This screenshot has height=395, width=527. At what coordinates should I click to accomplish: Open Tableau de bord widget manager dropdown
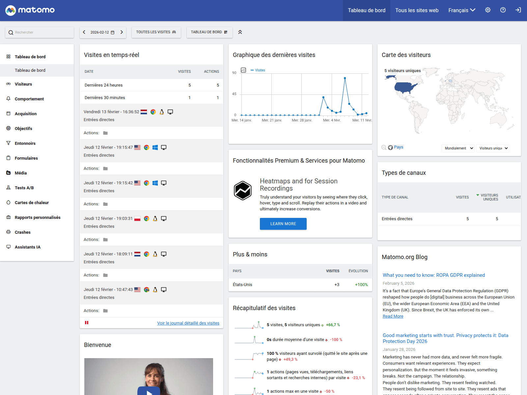[x=209, y=32]
